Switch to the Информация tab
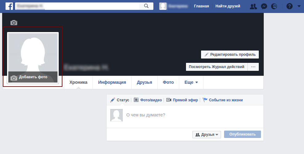 tap(112, 82)
